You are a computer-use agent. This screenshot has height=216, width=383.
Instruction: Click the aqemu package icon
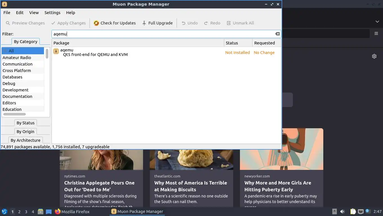point(56,51)
